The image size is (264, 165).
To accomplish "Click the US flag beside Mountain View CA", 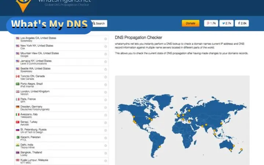I will [x=18, y=54].
